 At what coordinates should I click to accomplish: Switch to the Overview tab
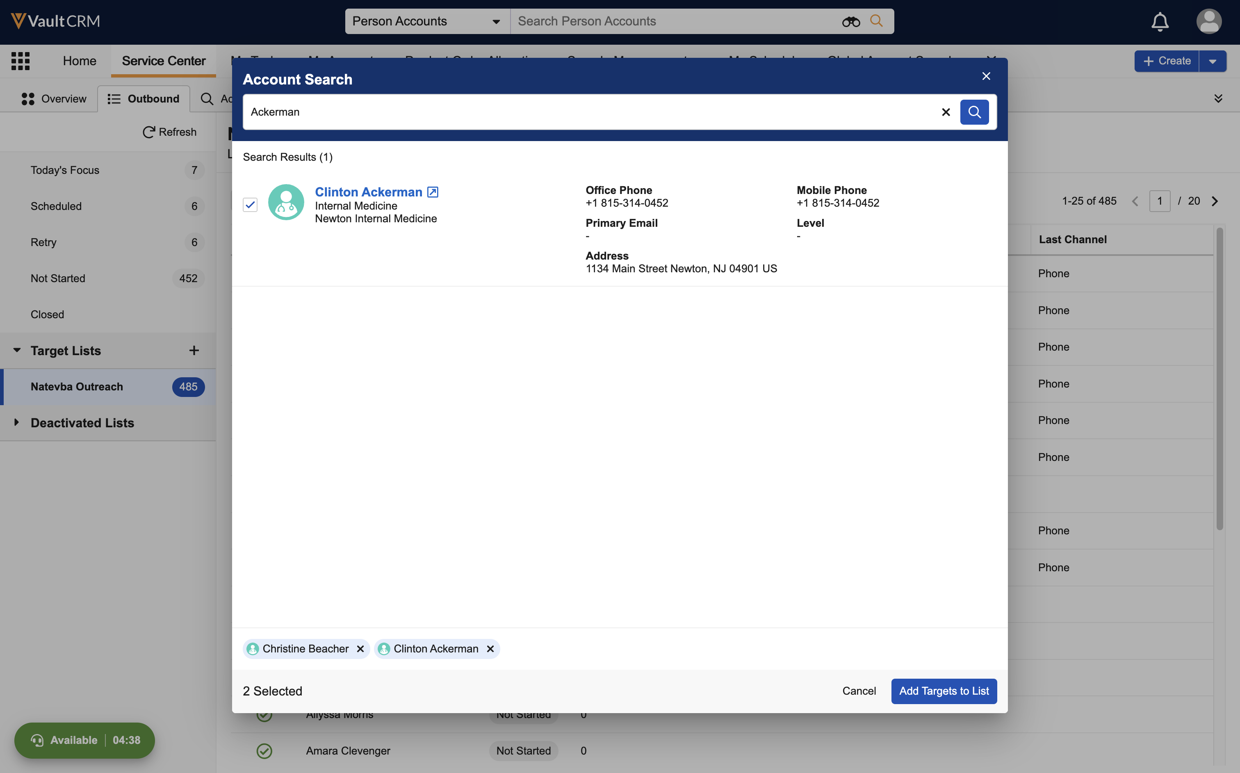[x=54, y=99]
